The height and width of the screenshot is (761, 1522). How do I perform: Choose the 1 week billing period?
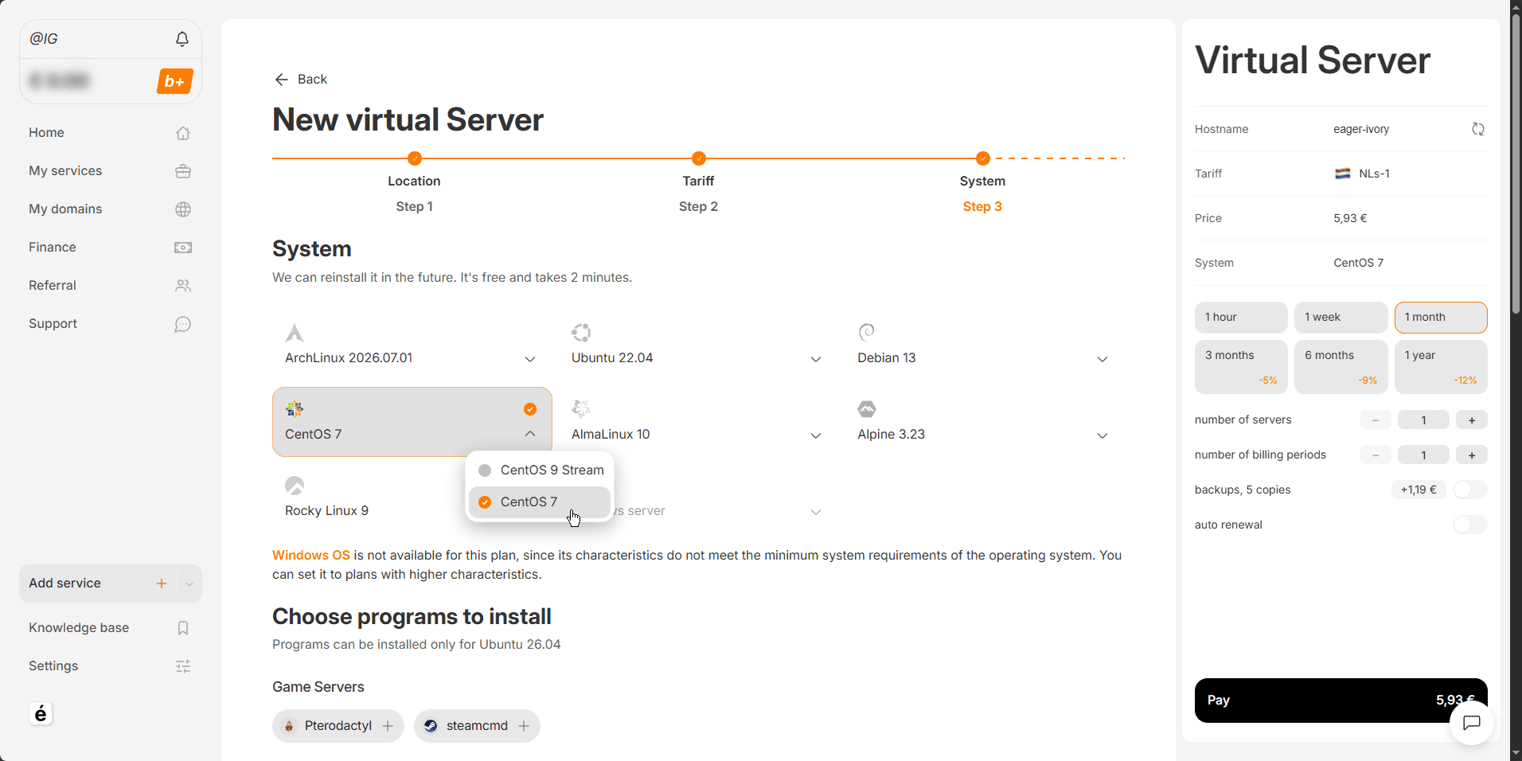coord(1341,318)
